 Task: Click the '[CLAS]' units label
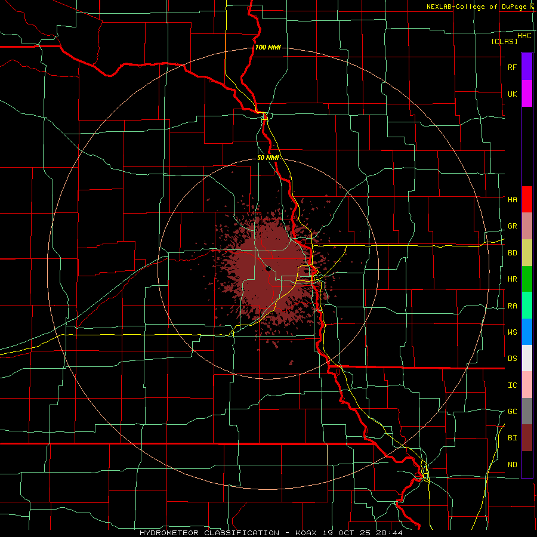[504, 42]
